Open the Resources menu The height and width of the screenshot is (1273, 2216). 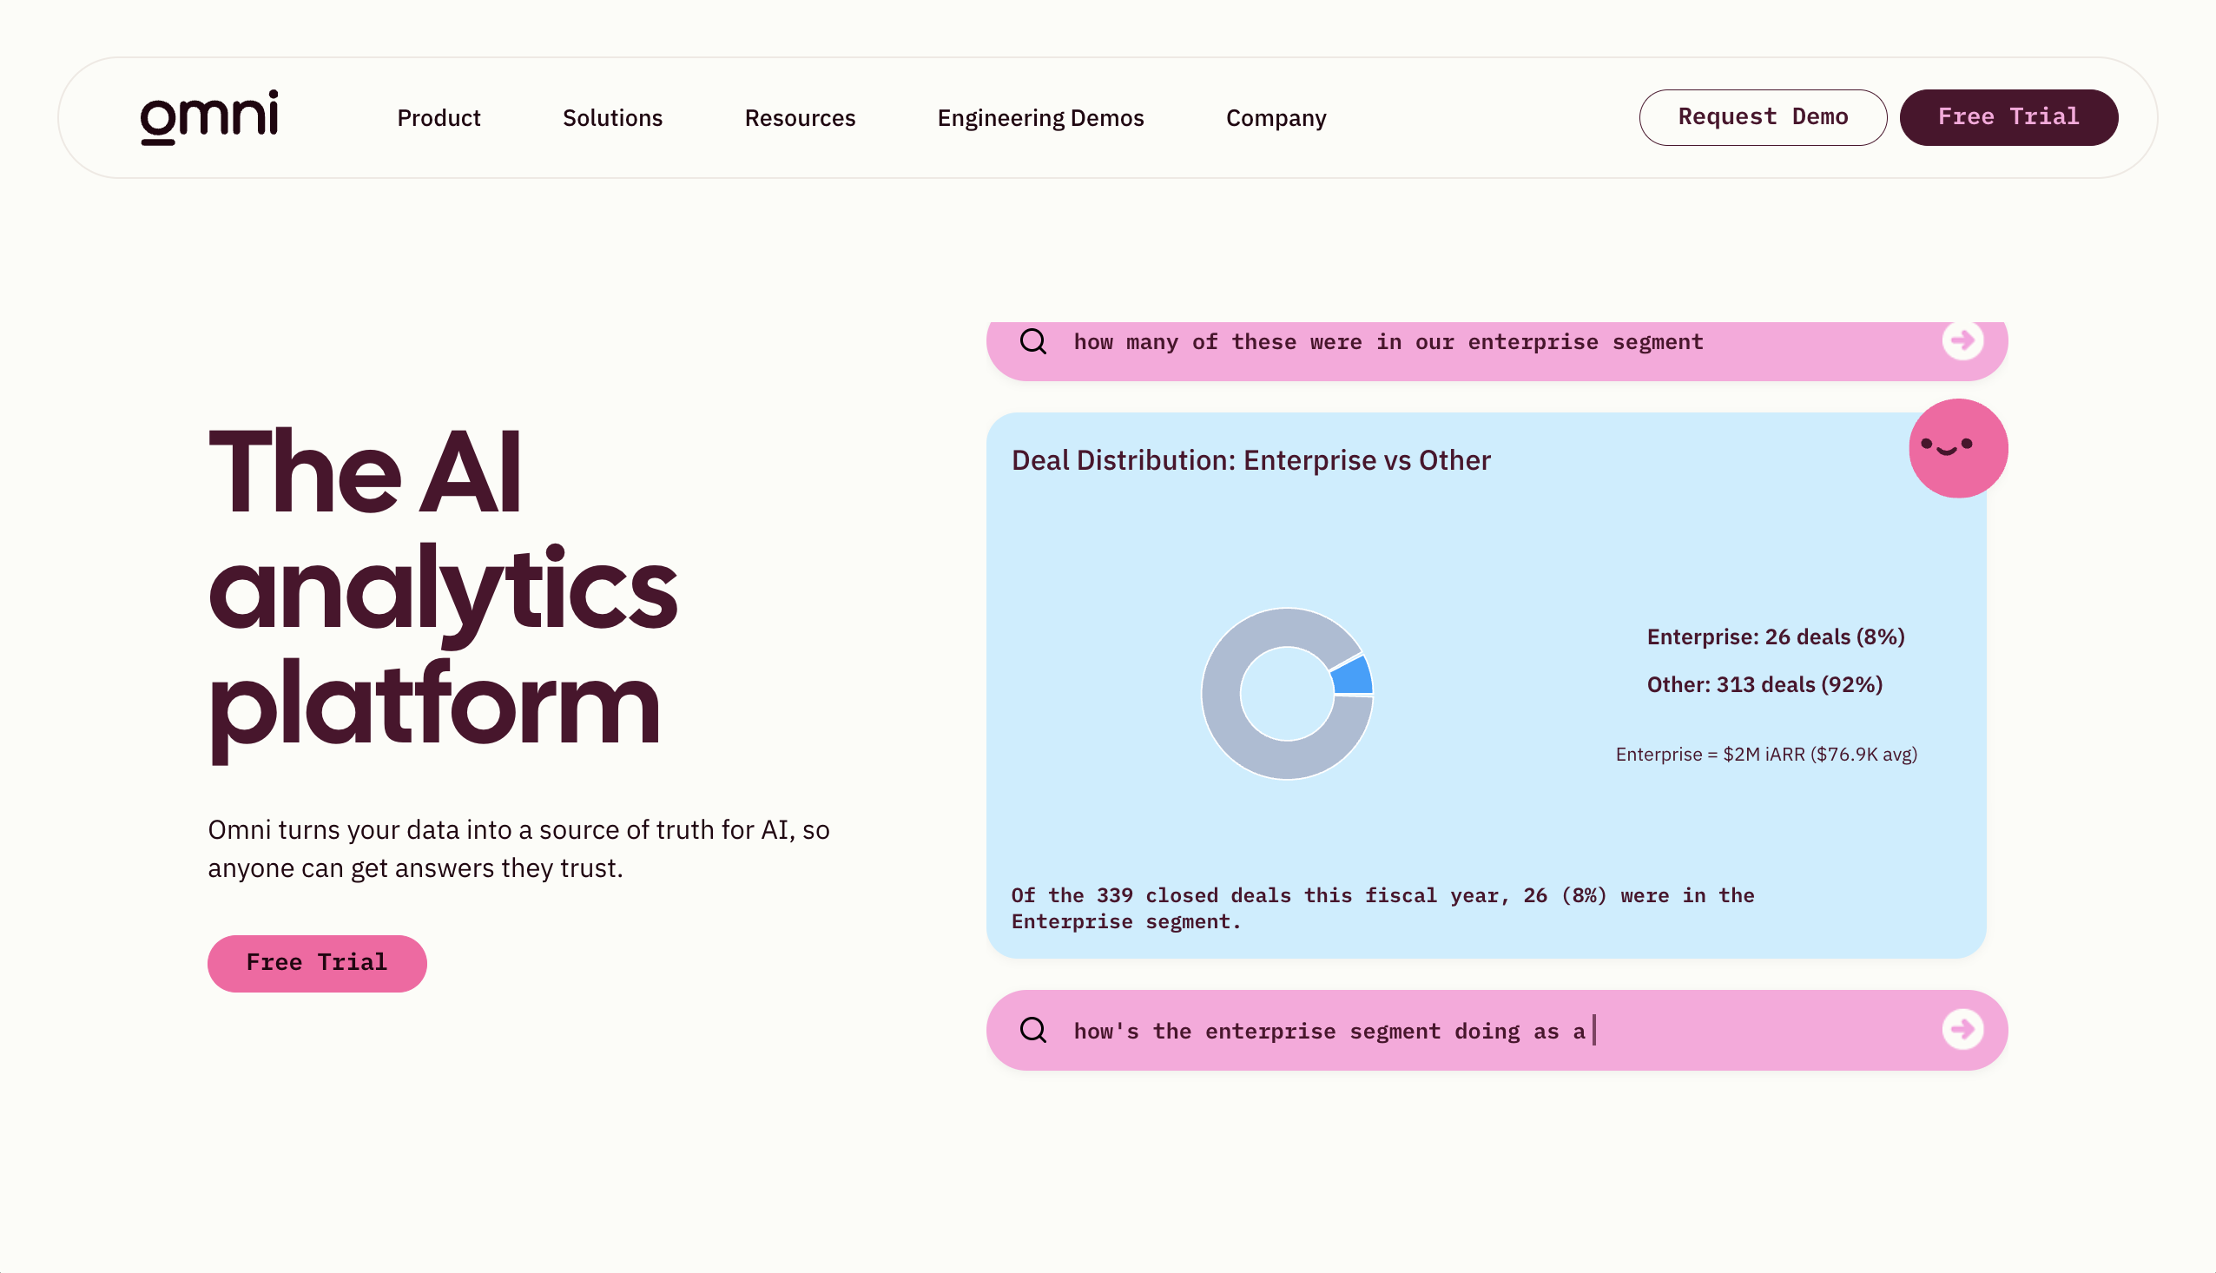tap(800, 118)
